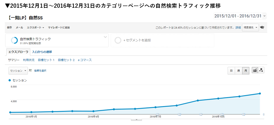The width and height of the screenshot is (274, 125).
Task: Expand the 自然検索トラフィック segment chevron
Action: tap(105, 37)
